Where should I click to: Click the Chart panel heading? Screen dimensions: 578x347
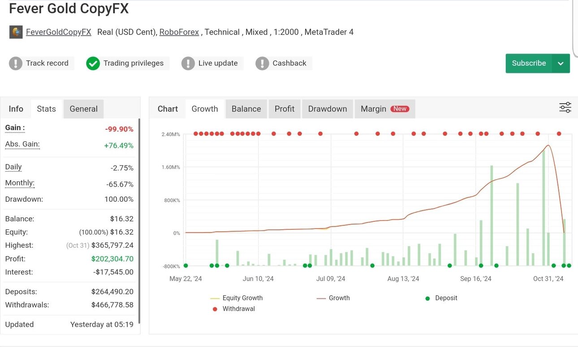click(x=168, y=109)
